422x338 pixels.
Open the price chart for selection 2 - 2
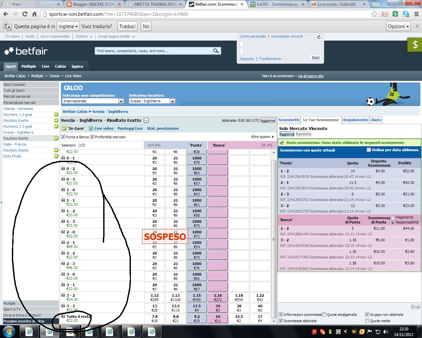pyautogui.click(x=63, y=253)
